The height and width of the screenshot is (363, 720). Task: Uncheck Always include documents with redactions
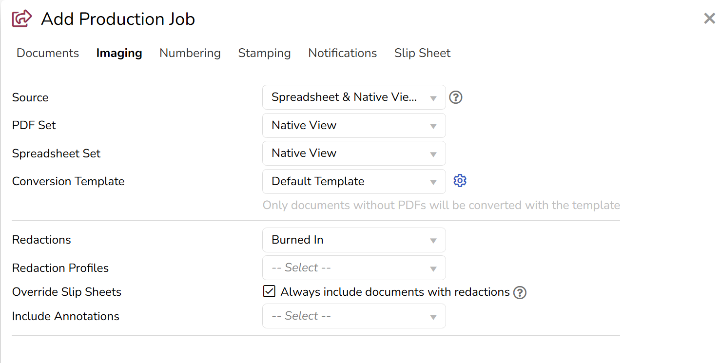269,291
